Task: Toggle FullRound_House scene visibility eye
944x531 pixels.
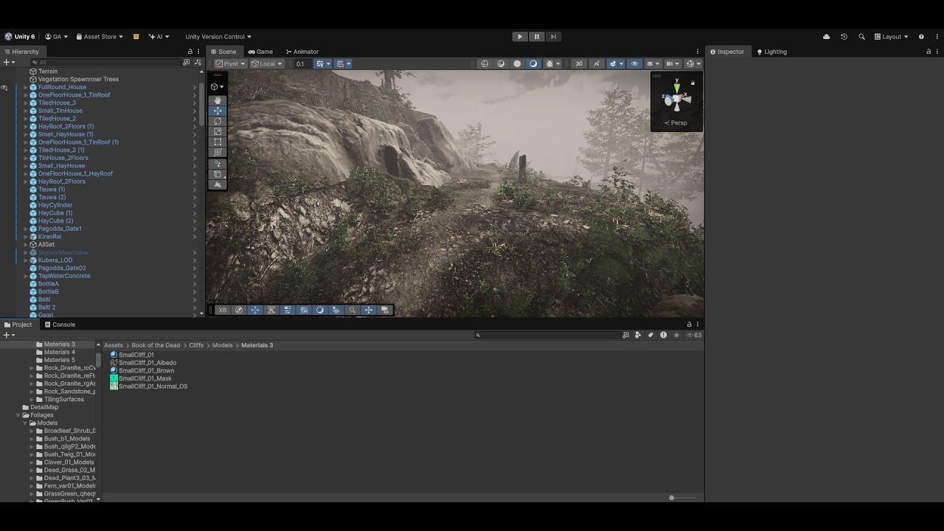Action: (x=4, y=87)
